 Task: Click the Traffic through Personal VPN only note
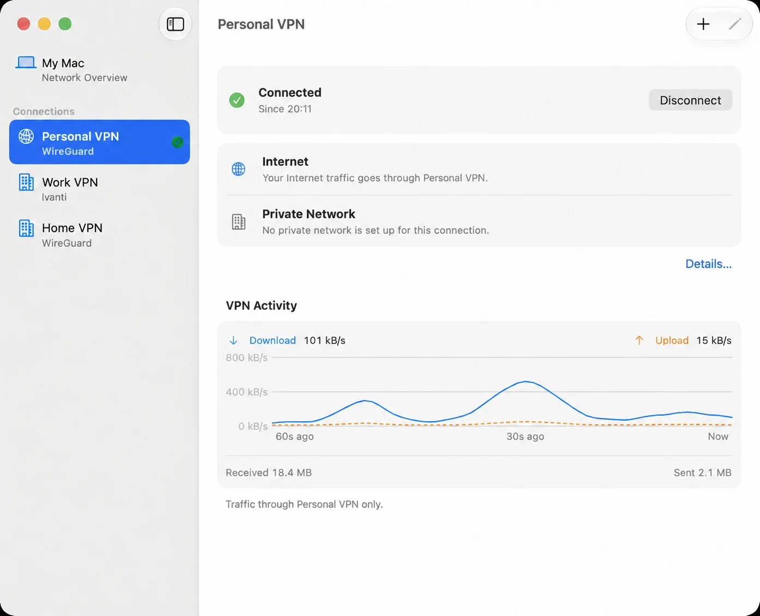pyautogui.click(x=304, y=504)
